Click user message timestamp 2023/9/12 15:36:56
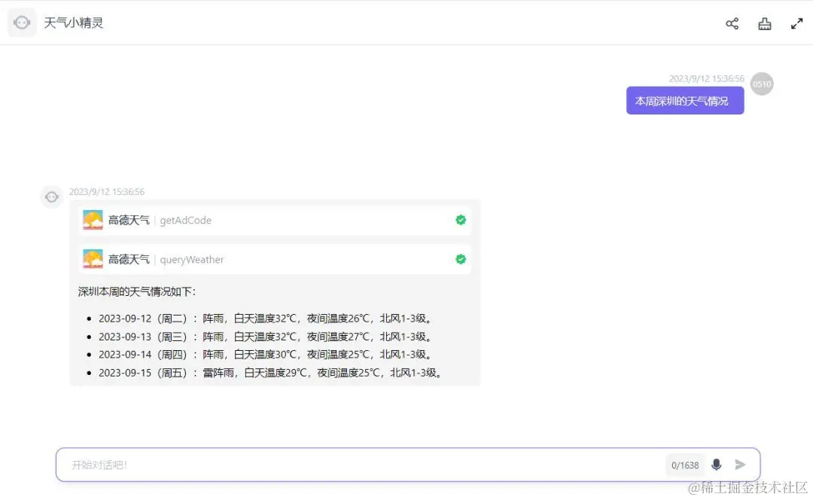 click(706, 79)
